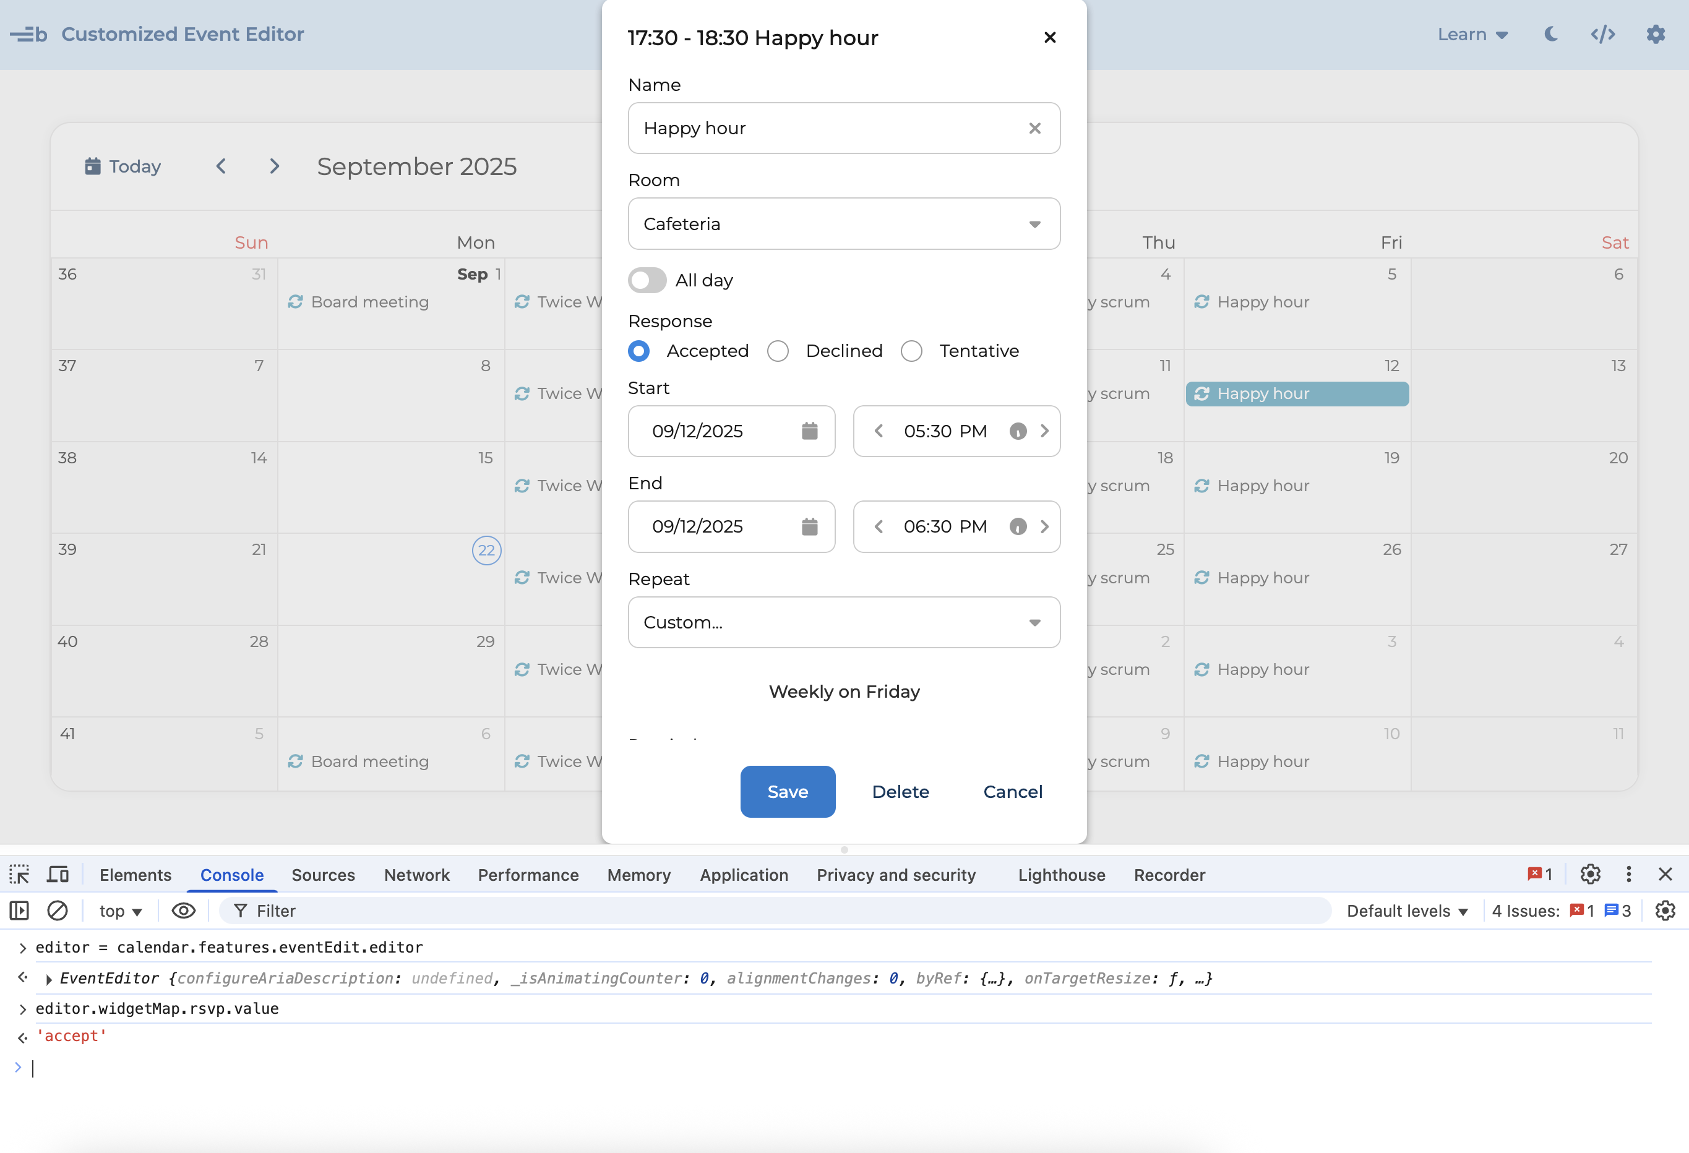The height and width of the screenshot is (1153, 1689).
Task: Select the Declined response radio
Action: pos(778,351)
